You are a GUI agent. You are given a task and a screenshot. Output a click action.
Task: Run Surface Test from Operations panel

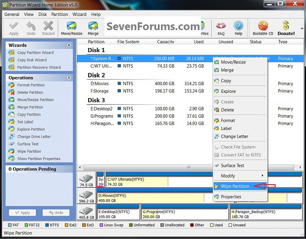pos(28,144)
